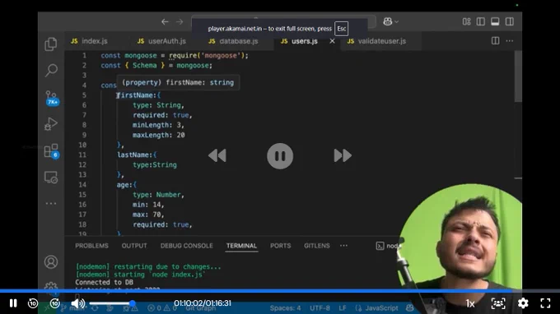
Task: Open the Search view icon
Action: pos(51,70)
